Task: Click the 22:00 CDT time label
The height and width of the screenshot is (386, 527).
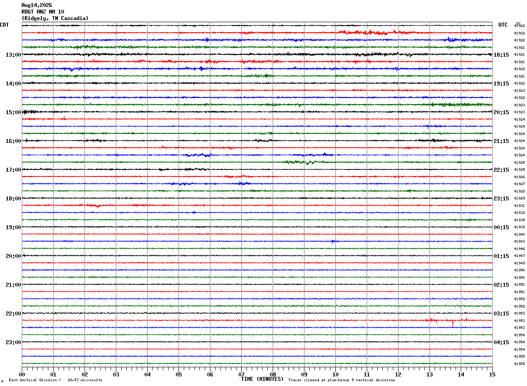Action: click(13, 314)
